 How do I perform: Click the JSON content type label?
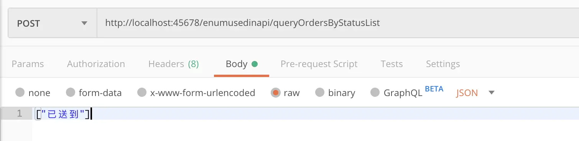coord(467,93)
